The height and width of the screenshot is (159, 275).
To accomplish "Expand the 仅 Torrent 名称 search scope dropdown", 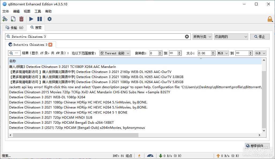I will [x=115, y=53].
